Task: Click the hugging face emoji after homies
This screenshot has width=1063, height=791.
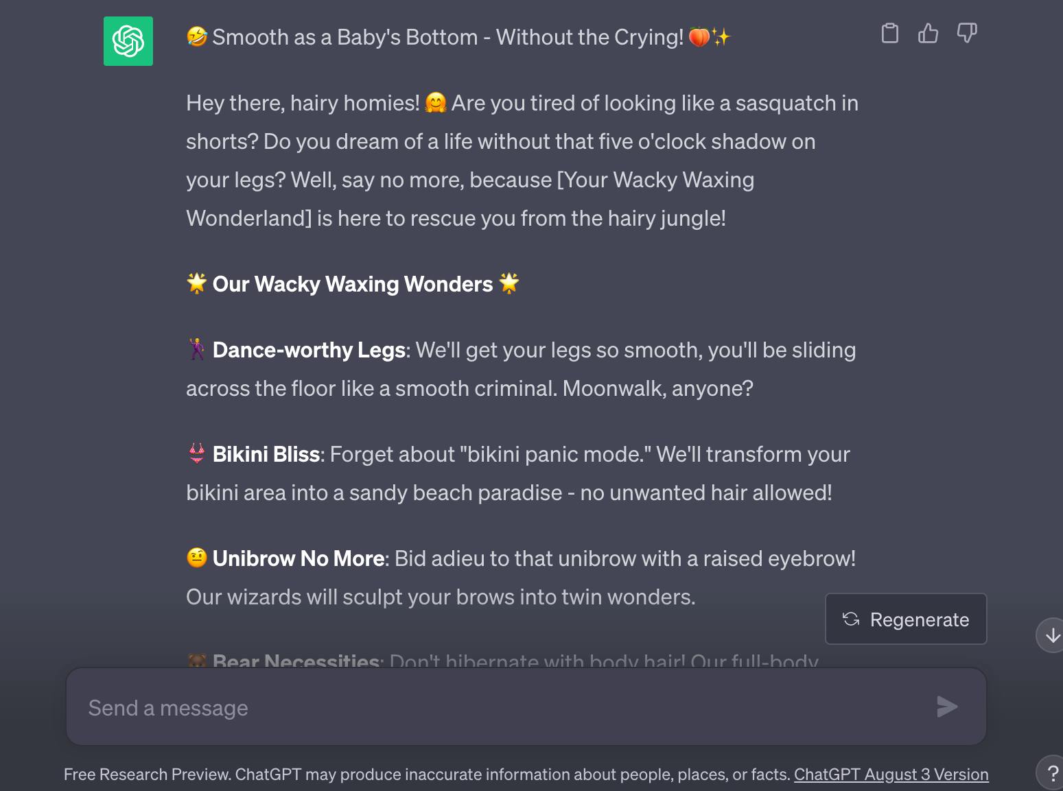Action: point(436,103)
